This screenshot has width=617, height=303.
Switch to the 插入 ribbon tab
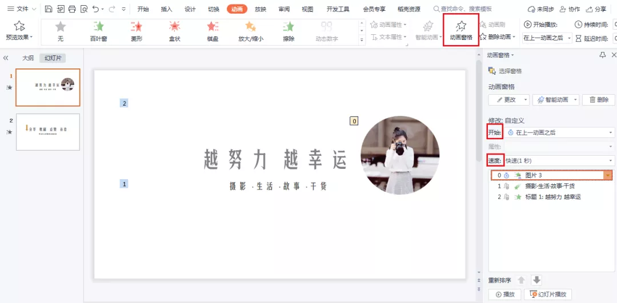[166, 9]
